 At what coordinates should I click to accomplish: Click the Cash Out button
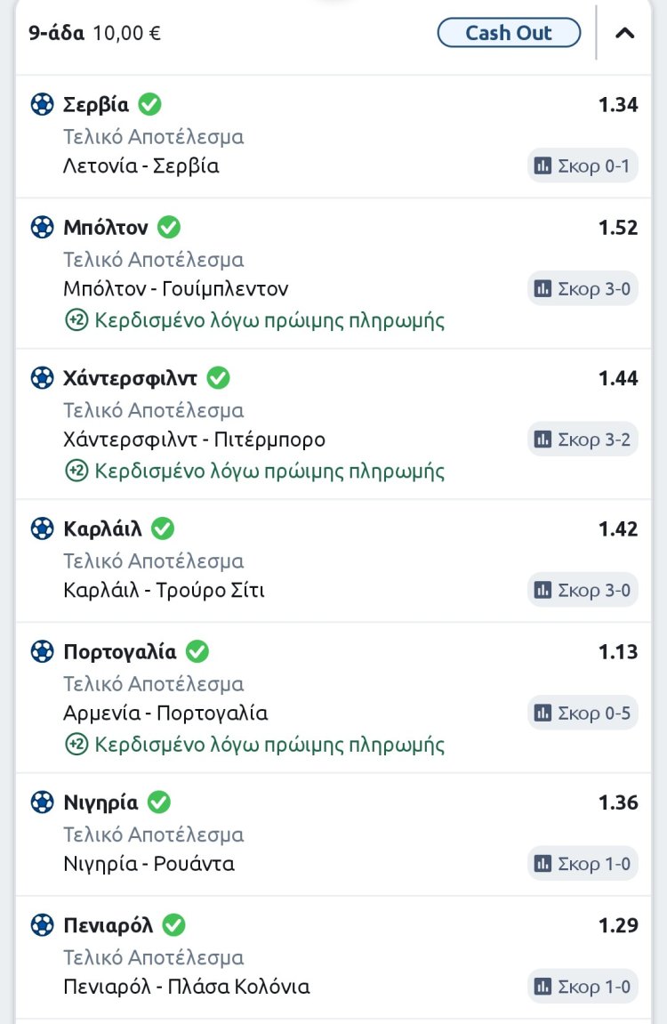click(x=509, y=34)
